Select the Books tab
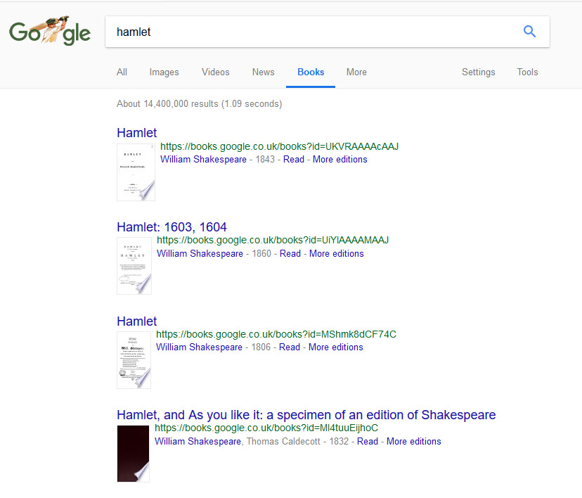 click(311, 72)
